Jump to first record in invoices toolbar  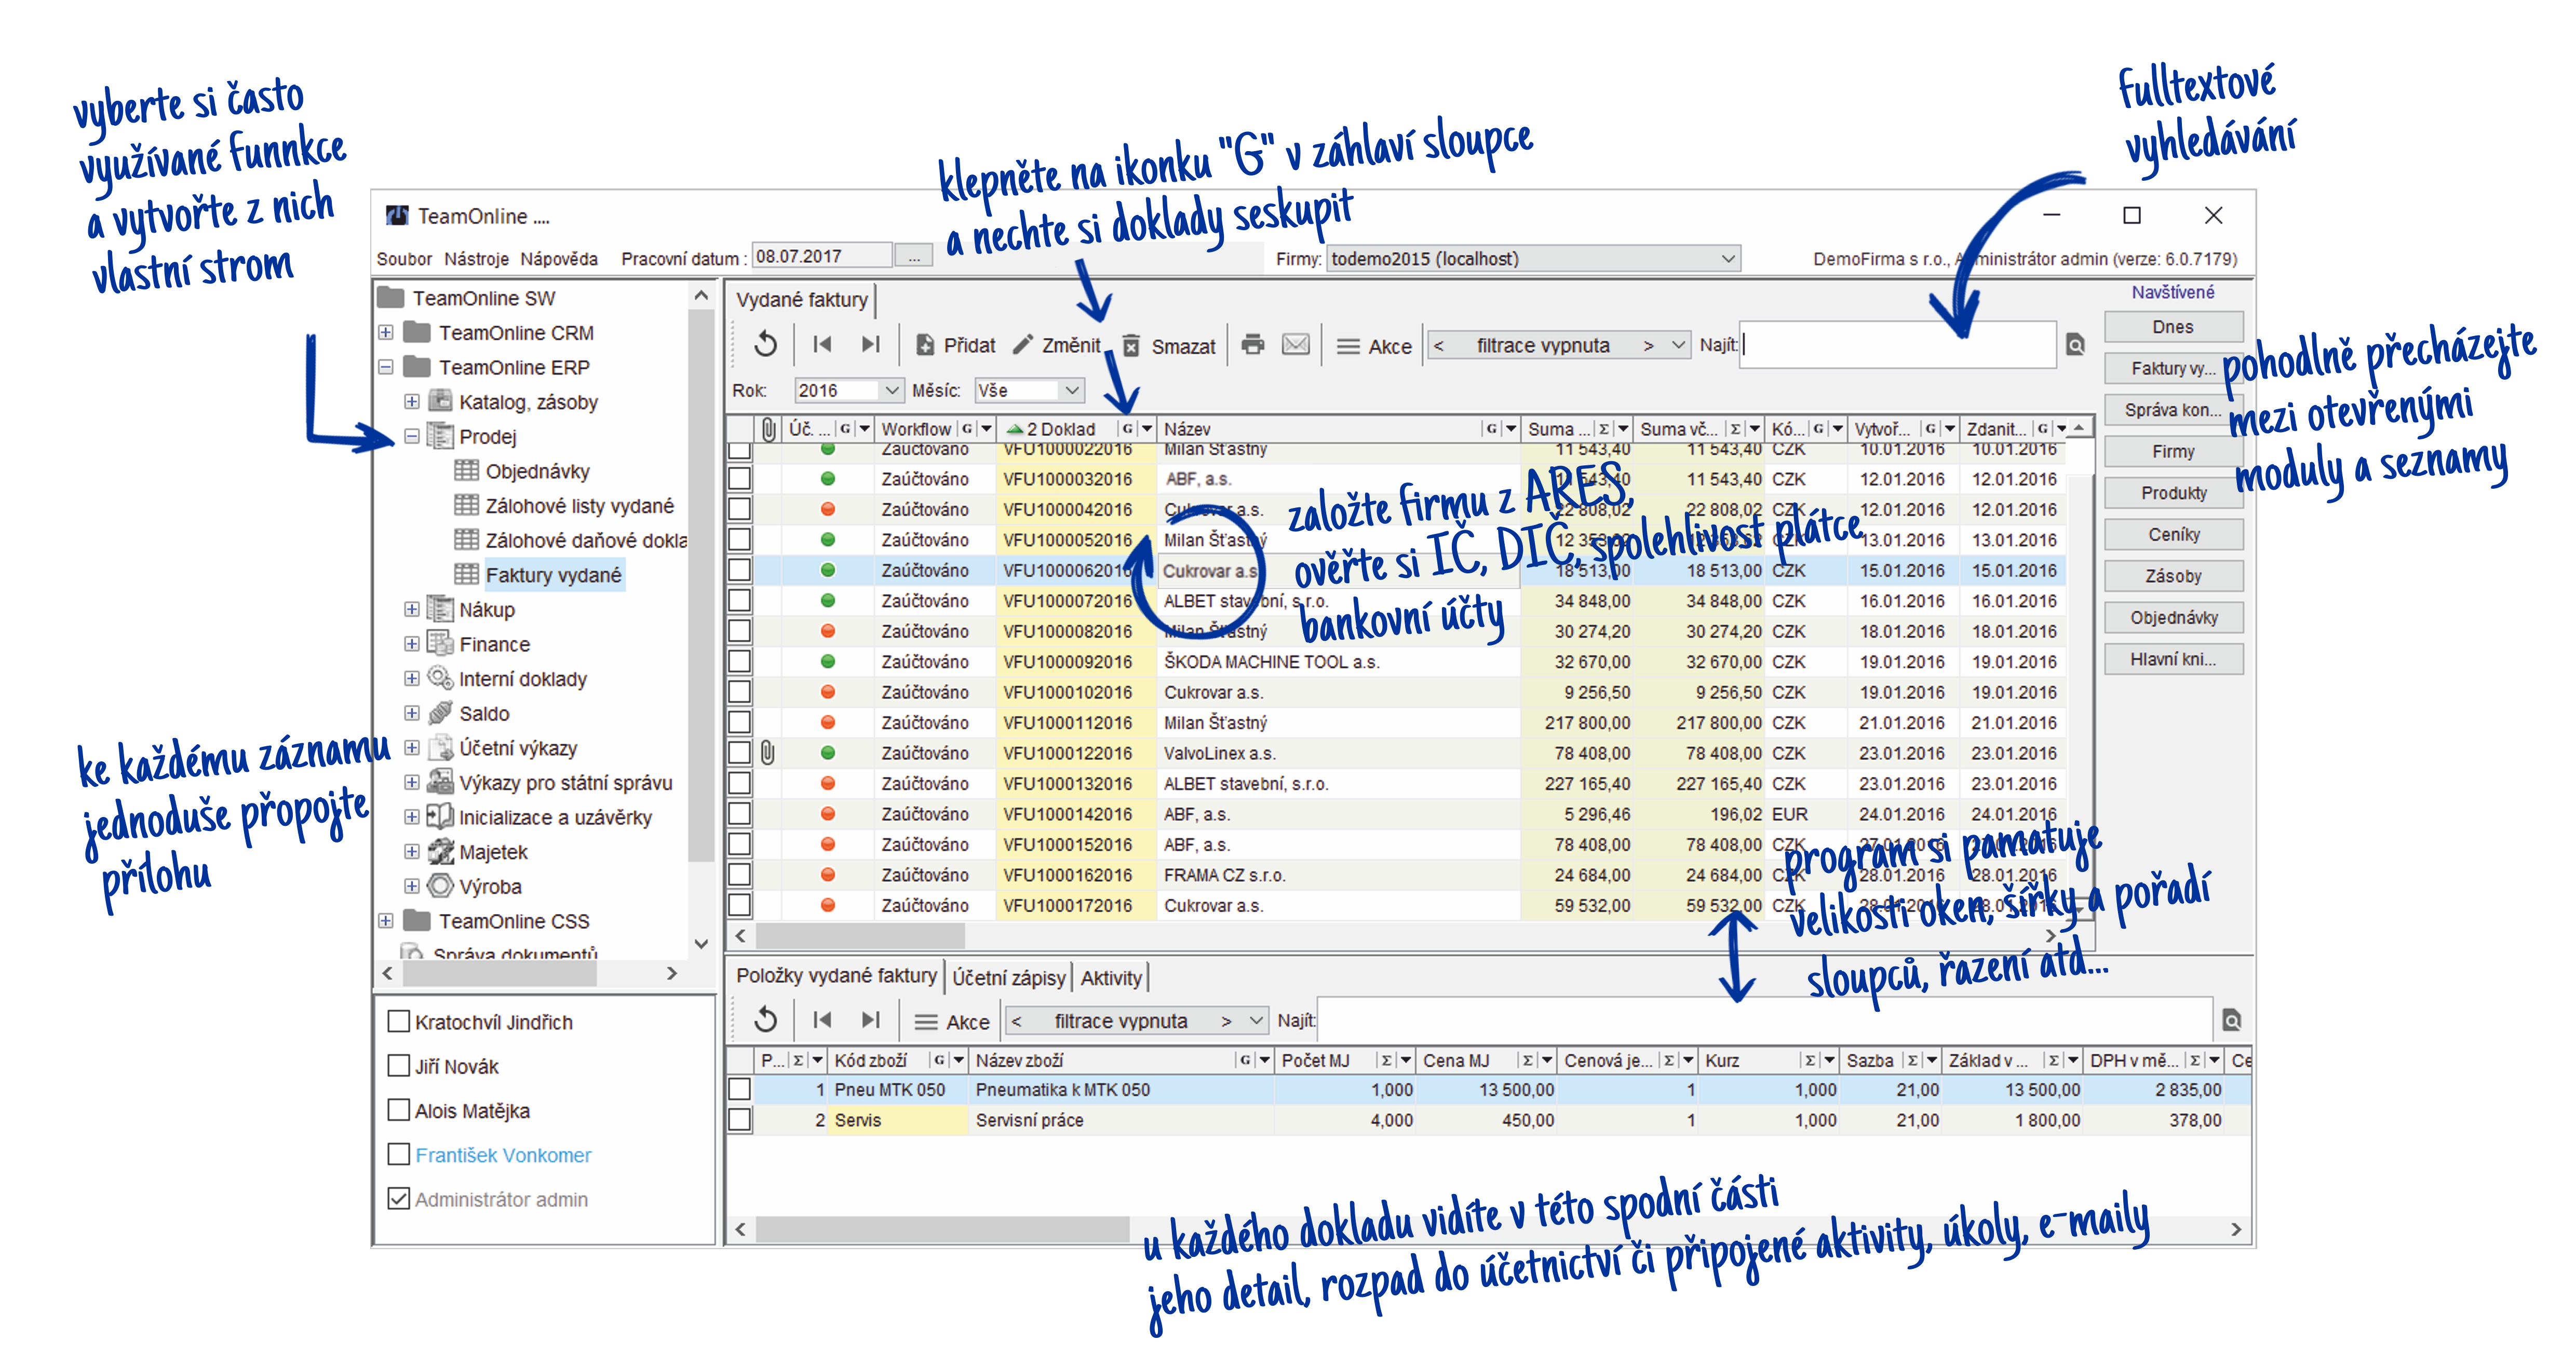coord(822,345)
